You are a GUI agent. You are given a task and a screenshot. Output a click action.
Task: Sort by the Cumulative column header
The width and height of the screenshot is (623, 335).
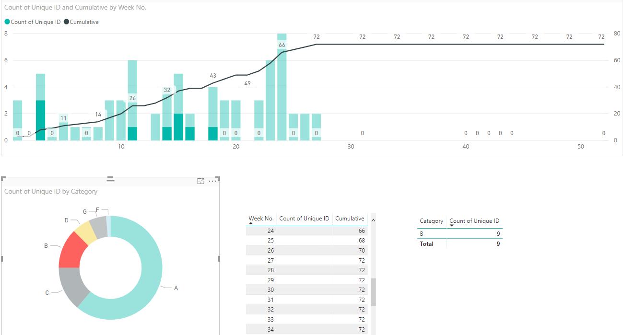click(x=350, y=219)
